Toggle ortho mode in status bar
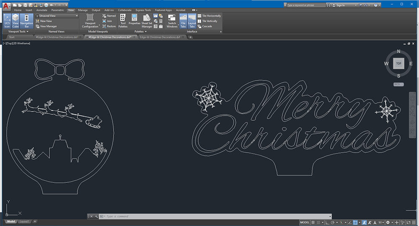Screen dimensions: 419x226 pos(327,223)
